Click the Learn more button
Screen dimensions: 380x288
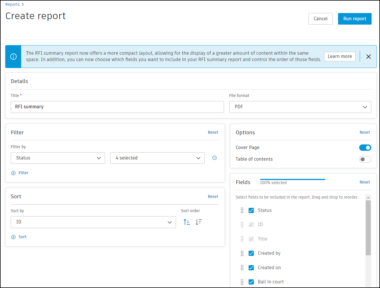point(340,56)
